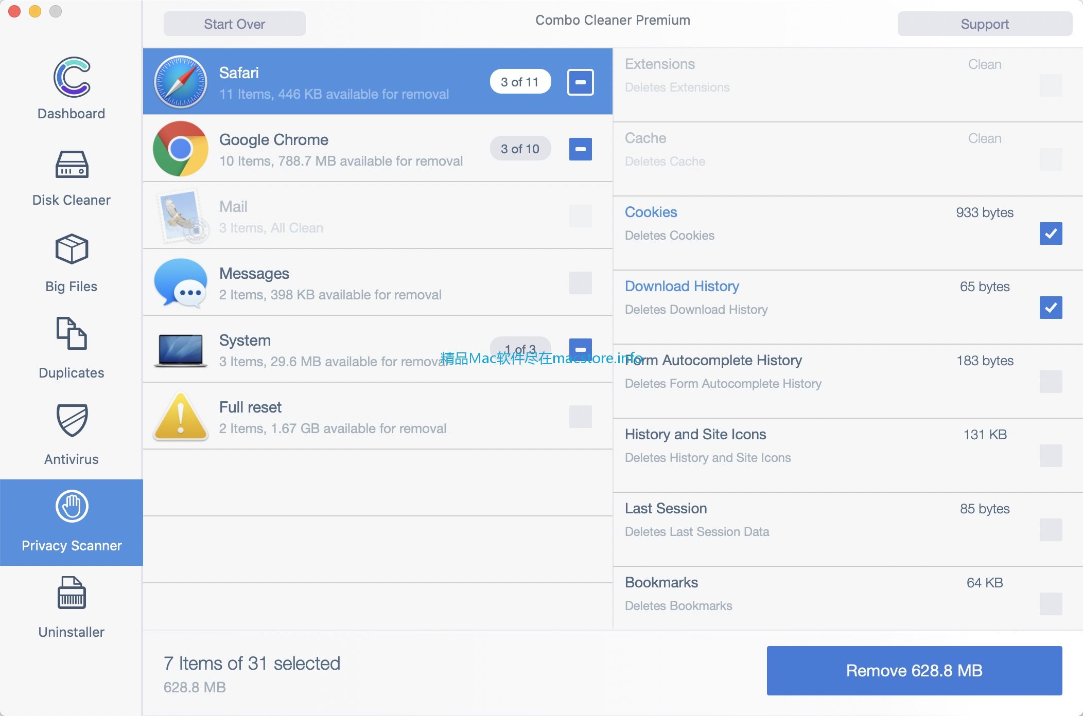Viewport: 1083px width, 716px height.
Task: Check the Messages row checkbox
Action: (581, 283)
